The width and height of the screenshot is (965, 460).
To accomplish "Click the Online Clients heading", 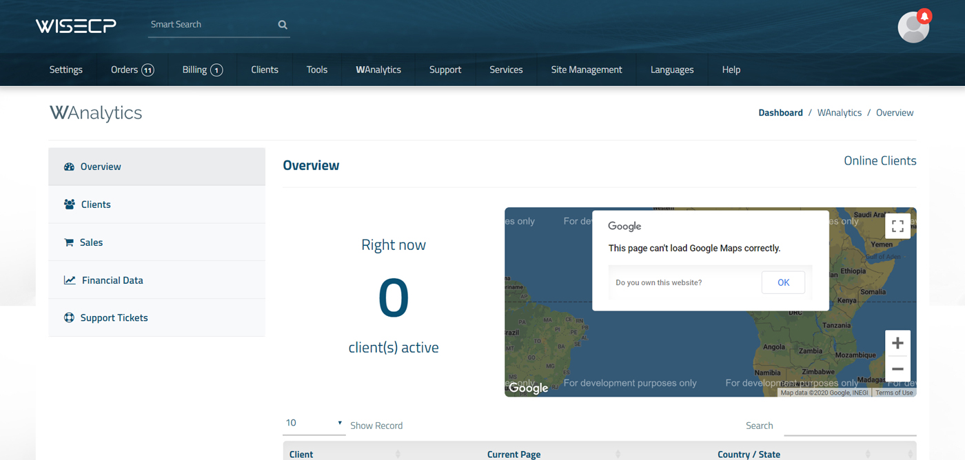I will pyautogui.click(x=880, y=161).
